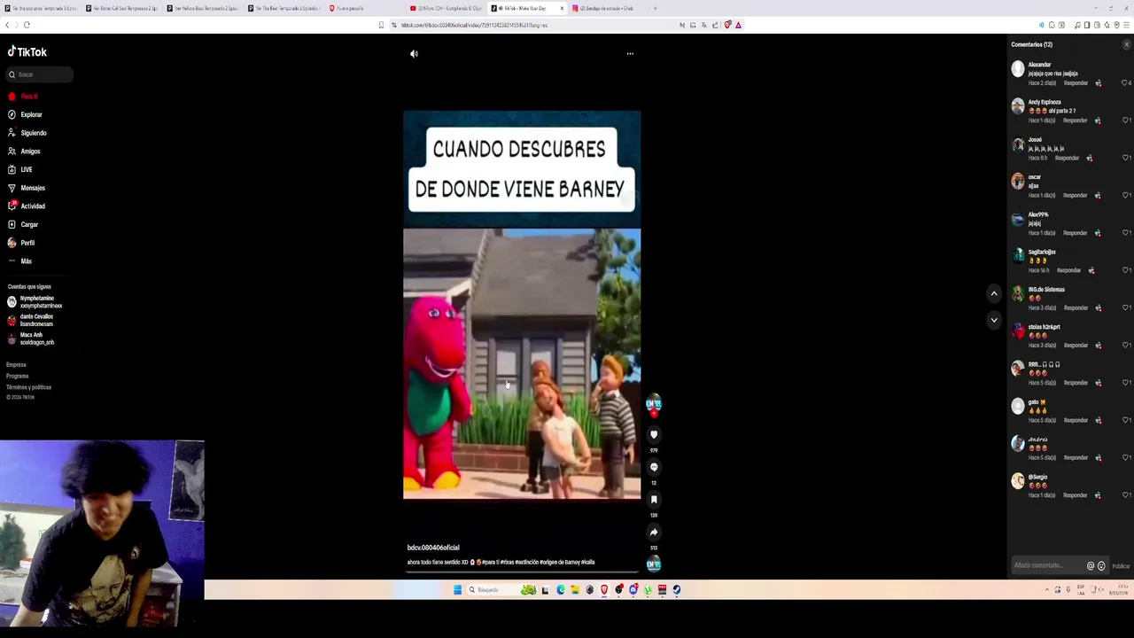Image resolution: width=1134 pixels, height=638 pixels.
Task: Like Alex99%'s comment
Action: tap(1125, 233)
